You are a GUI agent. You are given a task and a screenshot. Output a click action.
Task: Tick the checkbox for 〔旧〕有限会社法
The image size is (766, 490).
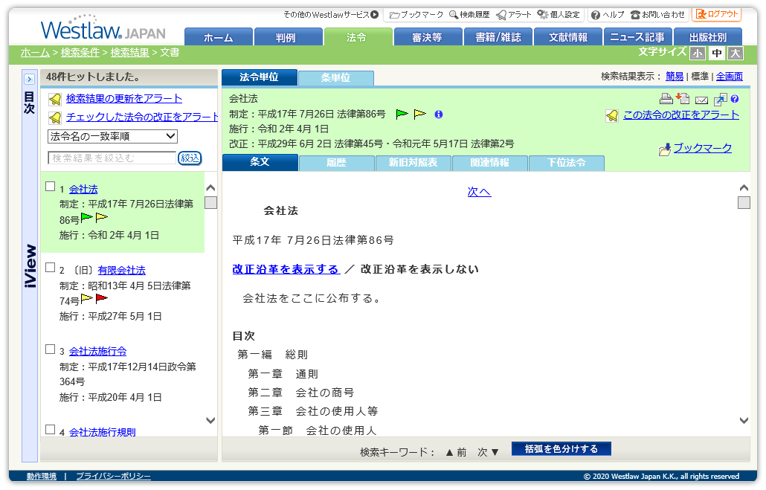(51, 268)
